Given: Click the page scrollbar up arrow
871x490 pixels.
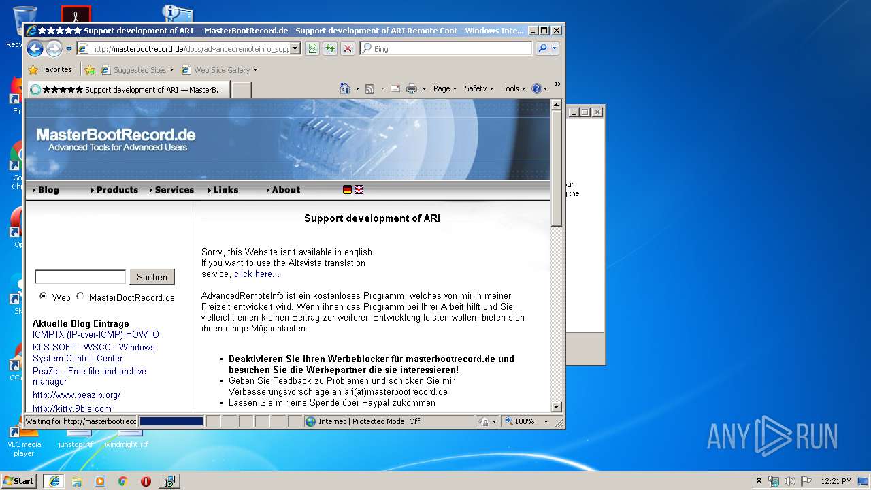Looking at the screenshot, I should coord(556,105).
